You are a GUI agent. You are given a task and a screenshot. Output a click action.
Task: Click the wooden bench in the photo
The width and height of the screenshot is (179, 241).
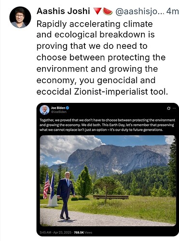pos(111,197)
